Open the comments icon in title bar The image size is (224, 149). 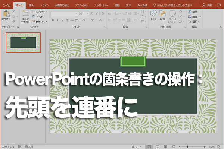click(218, 5)
